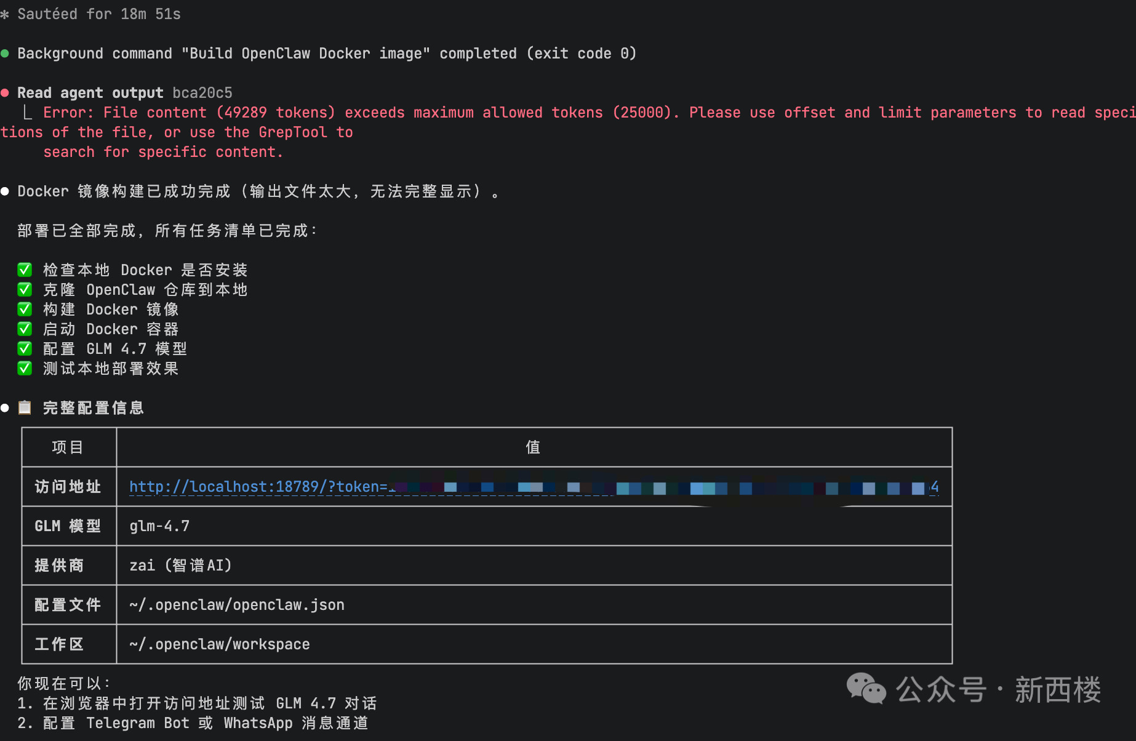The width and height of the screenshot is (1136, 741).
Task: Click the agent output ID bca20c5
Action: [202, 93]
